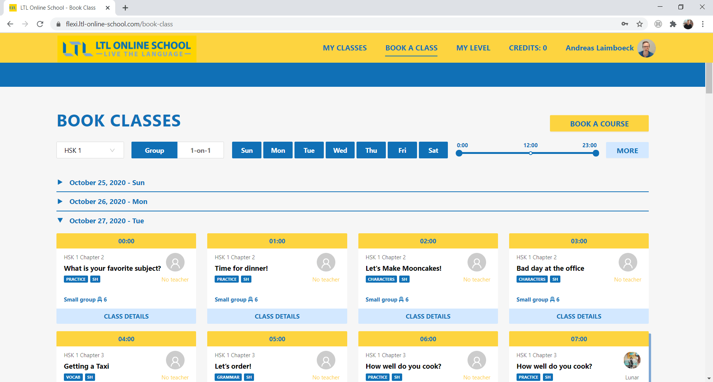The width and height of the screenshot is (713, 382).
Task: Reload the page with the refresh icon
Action: tap(40, 24)
